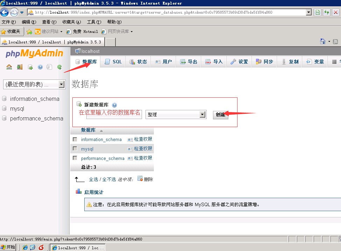Open the 设置 tab
Viewport: 341px width, 251px height.
239,62
